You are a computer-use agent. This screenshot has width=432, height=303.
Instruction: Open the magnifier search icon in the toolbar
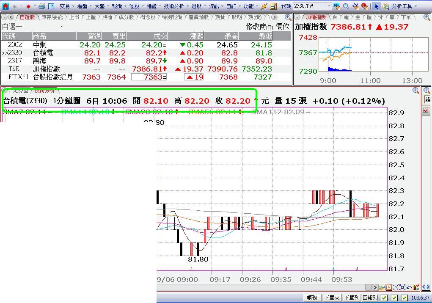(346, 6)
